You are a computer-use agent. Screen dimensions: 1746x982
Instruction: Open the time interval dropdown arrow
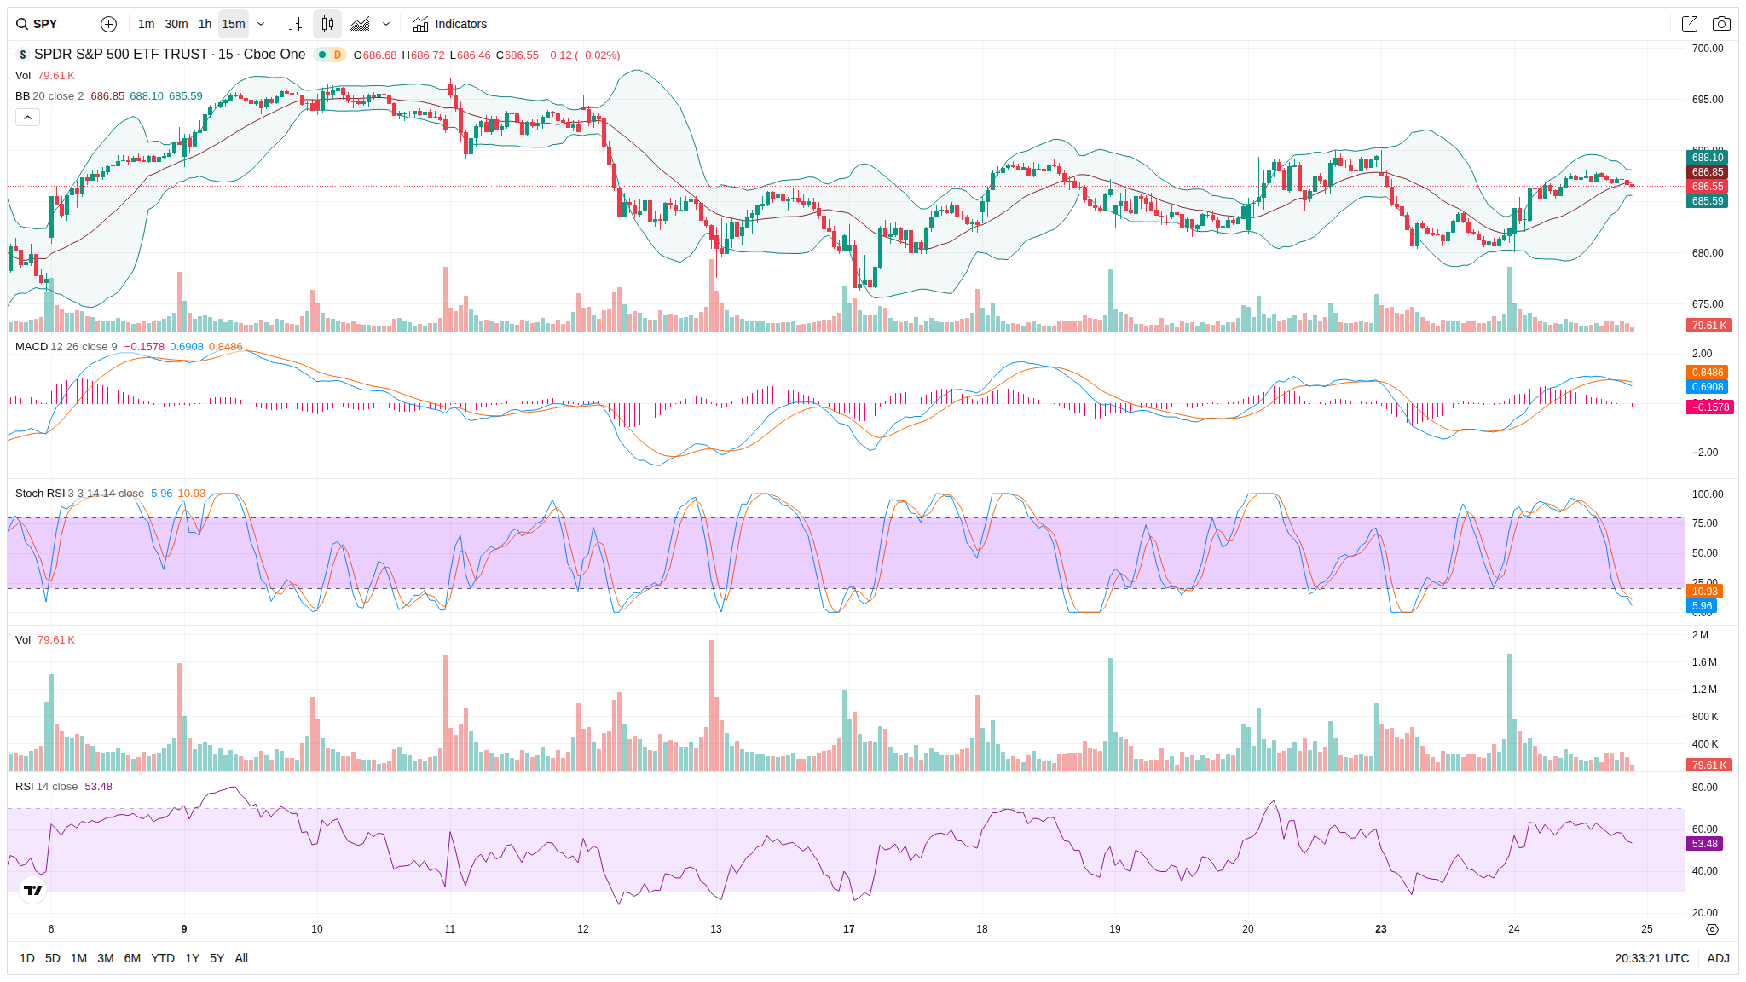pyautogui.click(x=261, y=24)
